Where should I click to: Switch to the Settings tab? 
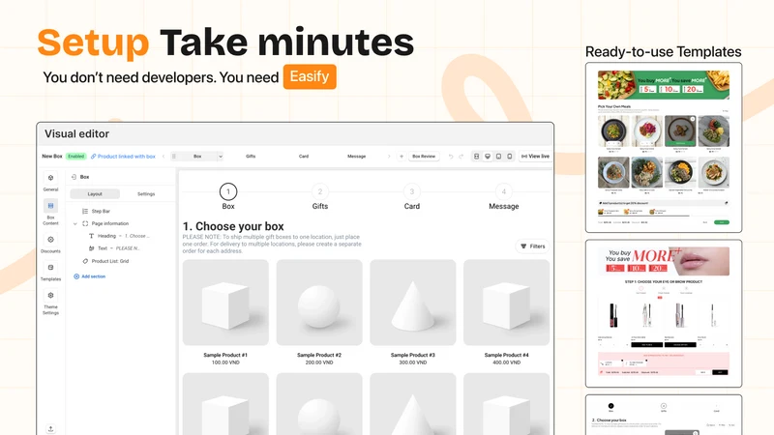coord(146,194)
